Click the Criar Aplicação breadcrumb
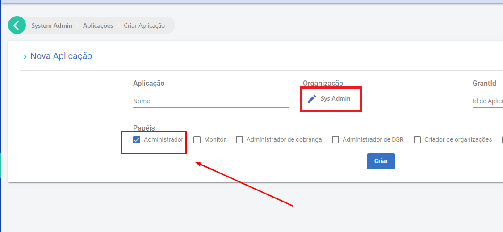 click(144, 25)
